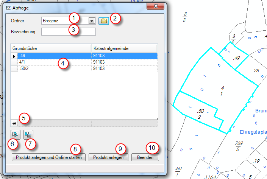The height and width of the screenshot is (179, 267).
Task: Click inside the Bezeichnung text field
Action: (68, 32)
